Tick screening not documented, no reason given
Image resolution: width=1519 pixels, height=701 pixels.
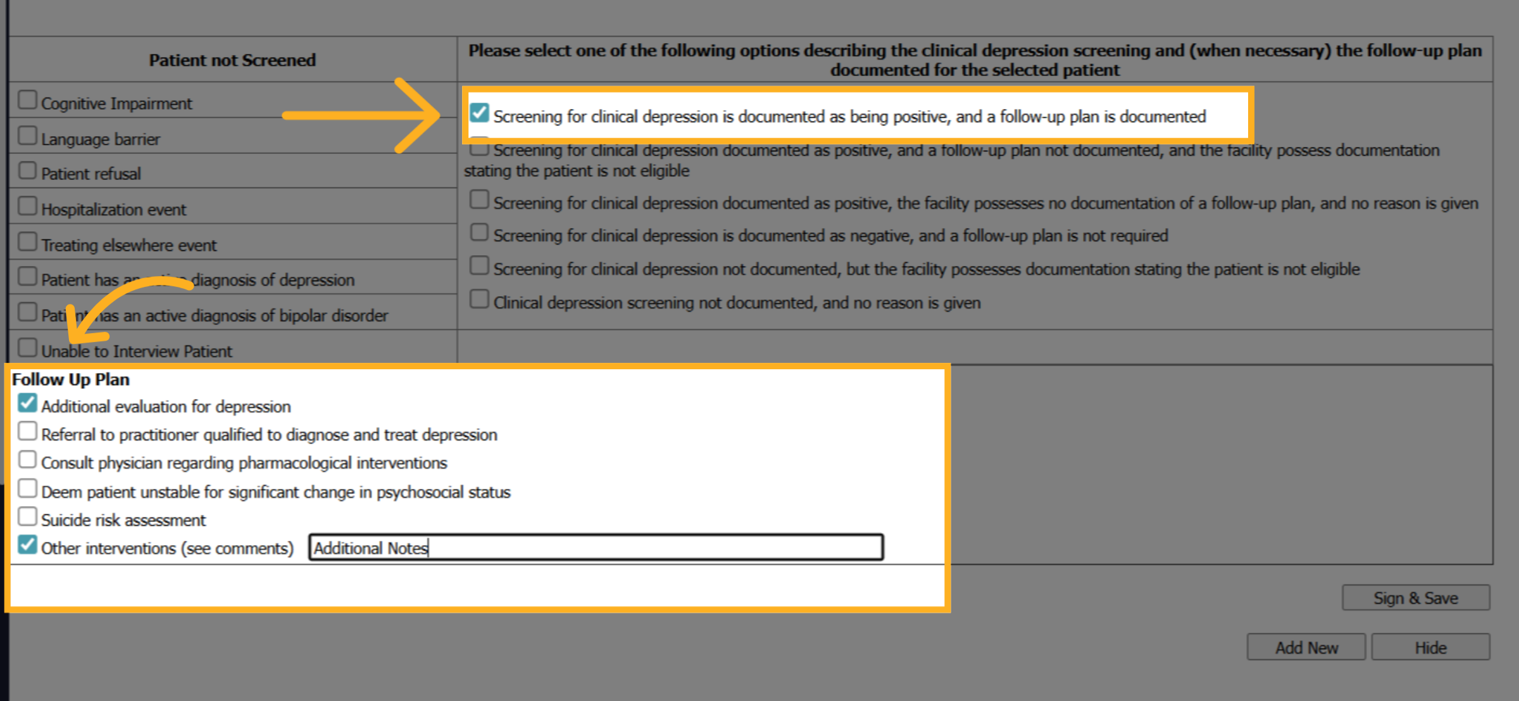coord(479,299)
